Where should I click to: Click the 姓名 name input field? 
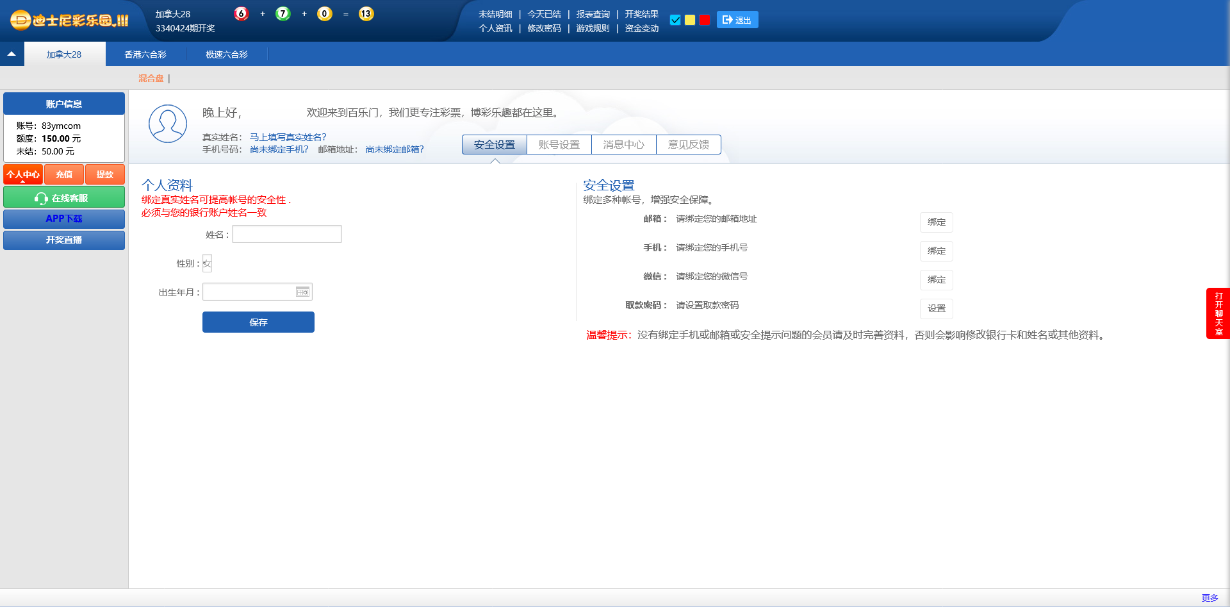click(286, 235)
